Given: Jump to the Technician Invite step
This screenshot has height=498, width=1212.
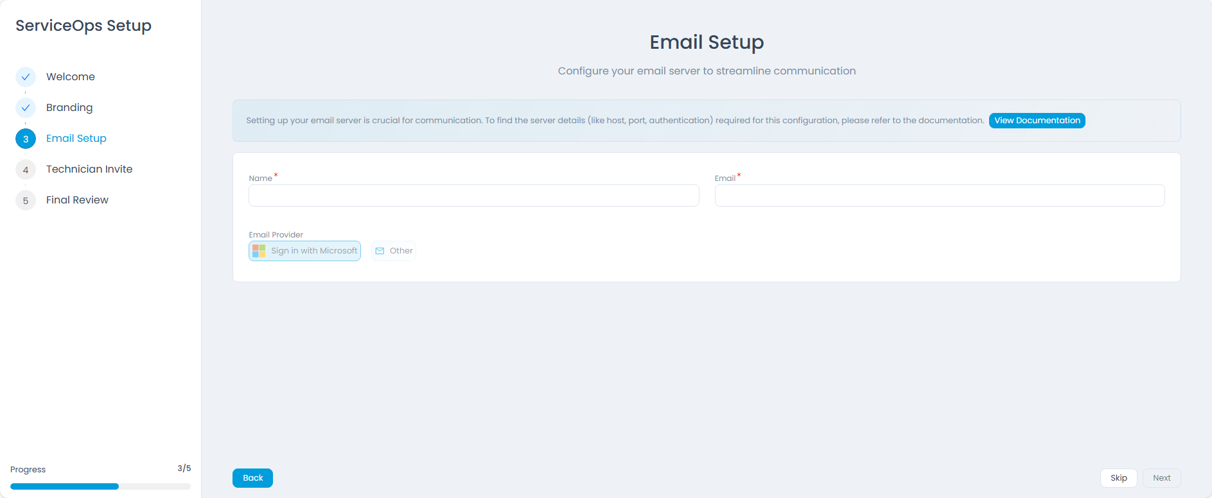Looking at the screenshot, I should (89, 169).
